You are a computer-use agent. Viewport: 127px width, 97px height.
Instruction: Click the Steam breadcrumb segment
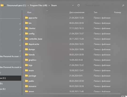54,5
